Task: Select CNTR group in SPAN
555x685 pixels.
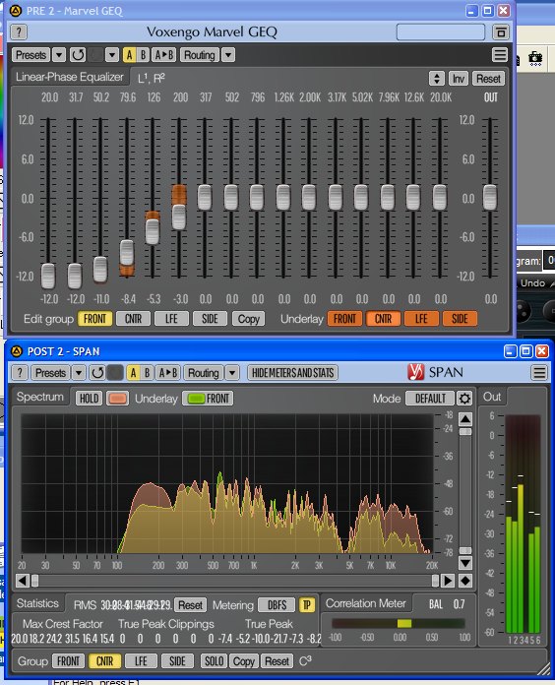Action: pos(104,661)
